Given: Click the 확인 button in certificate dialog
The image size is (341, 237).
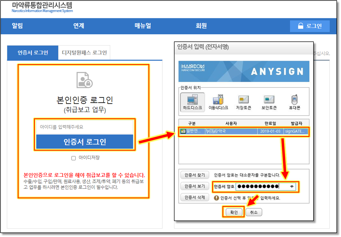Looking at the screenshot, I should (x=234, y=213).
